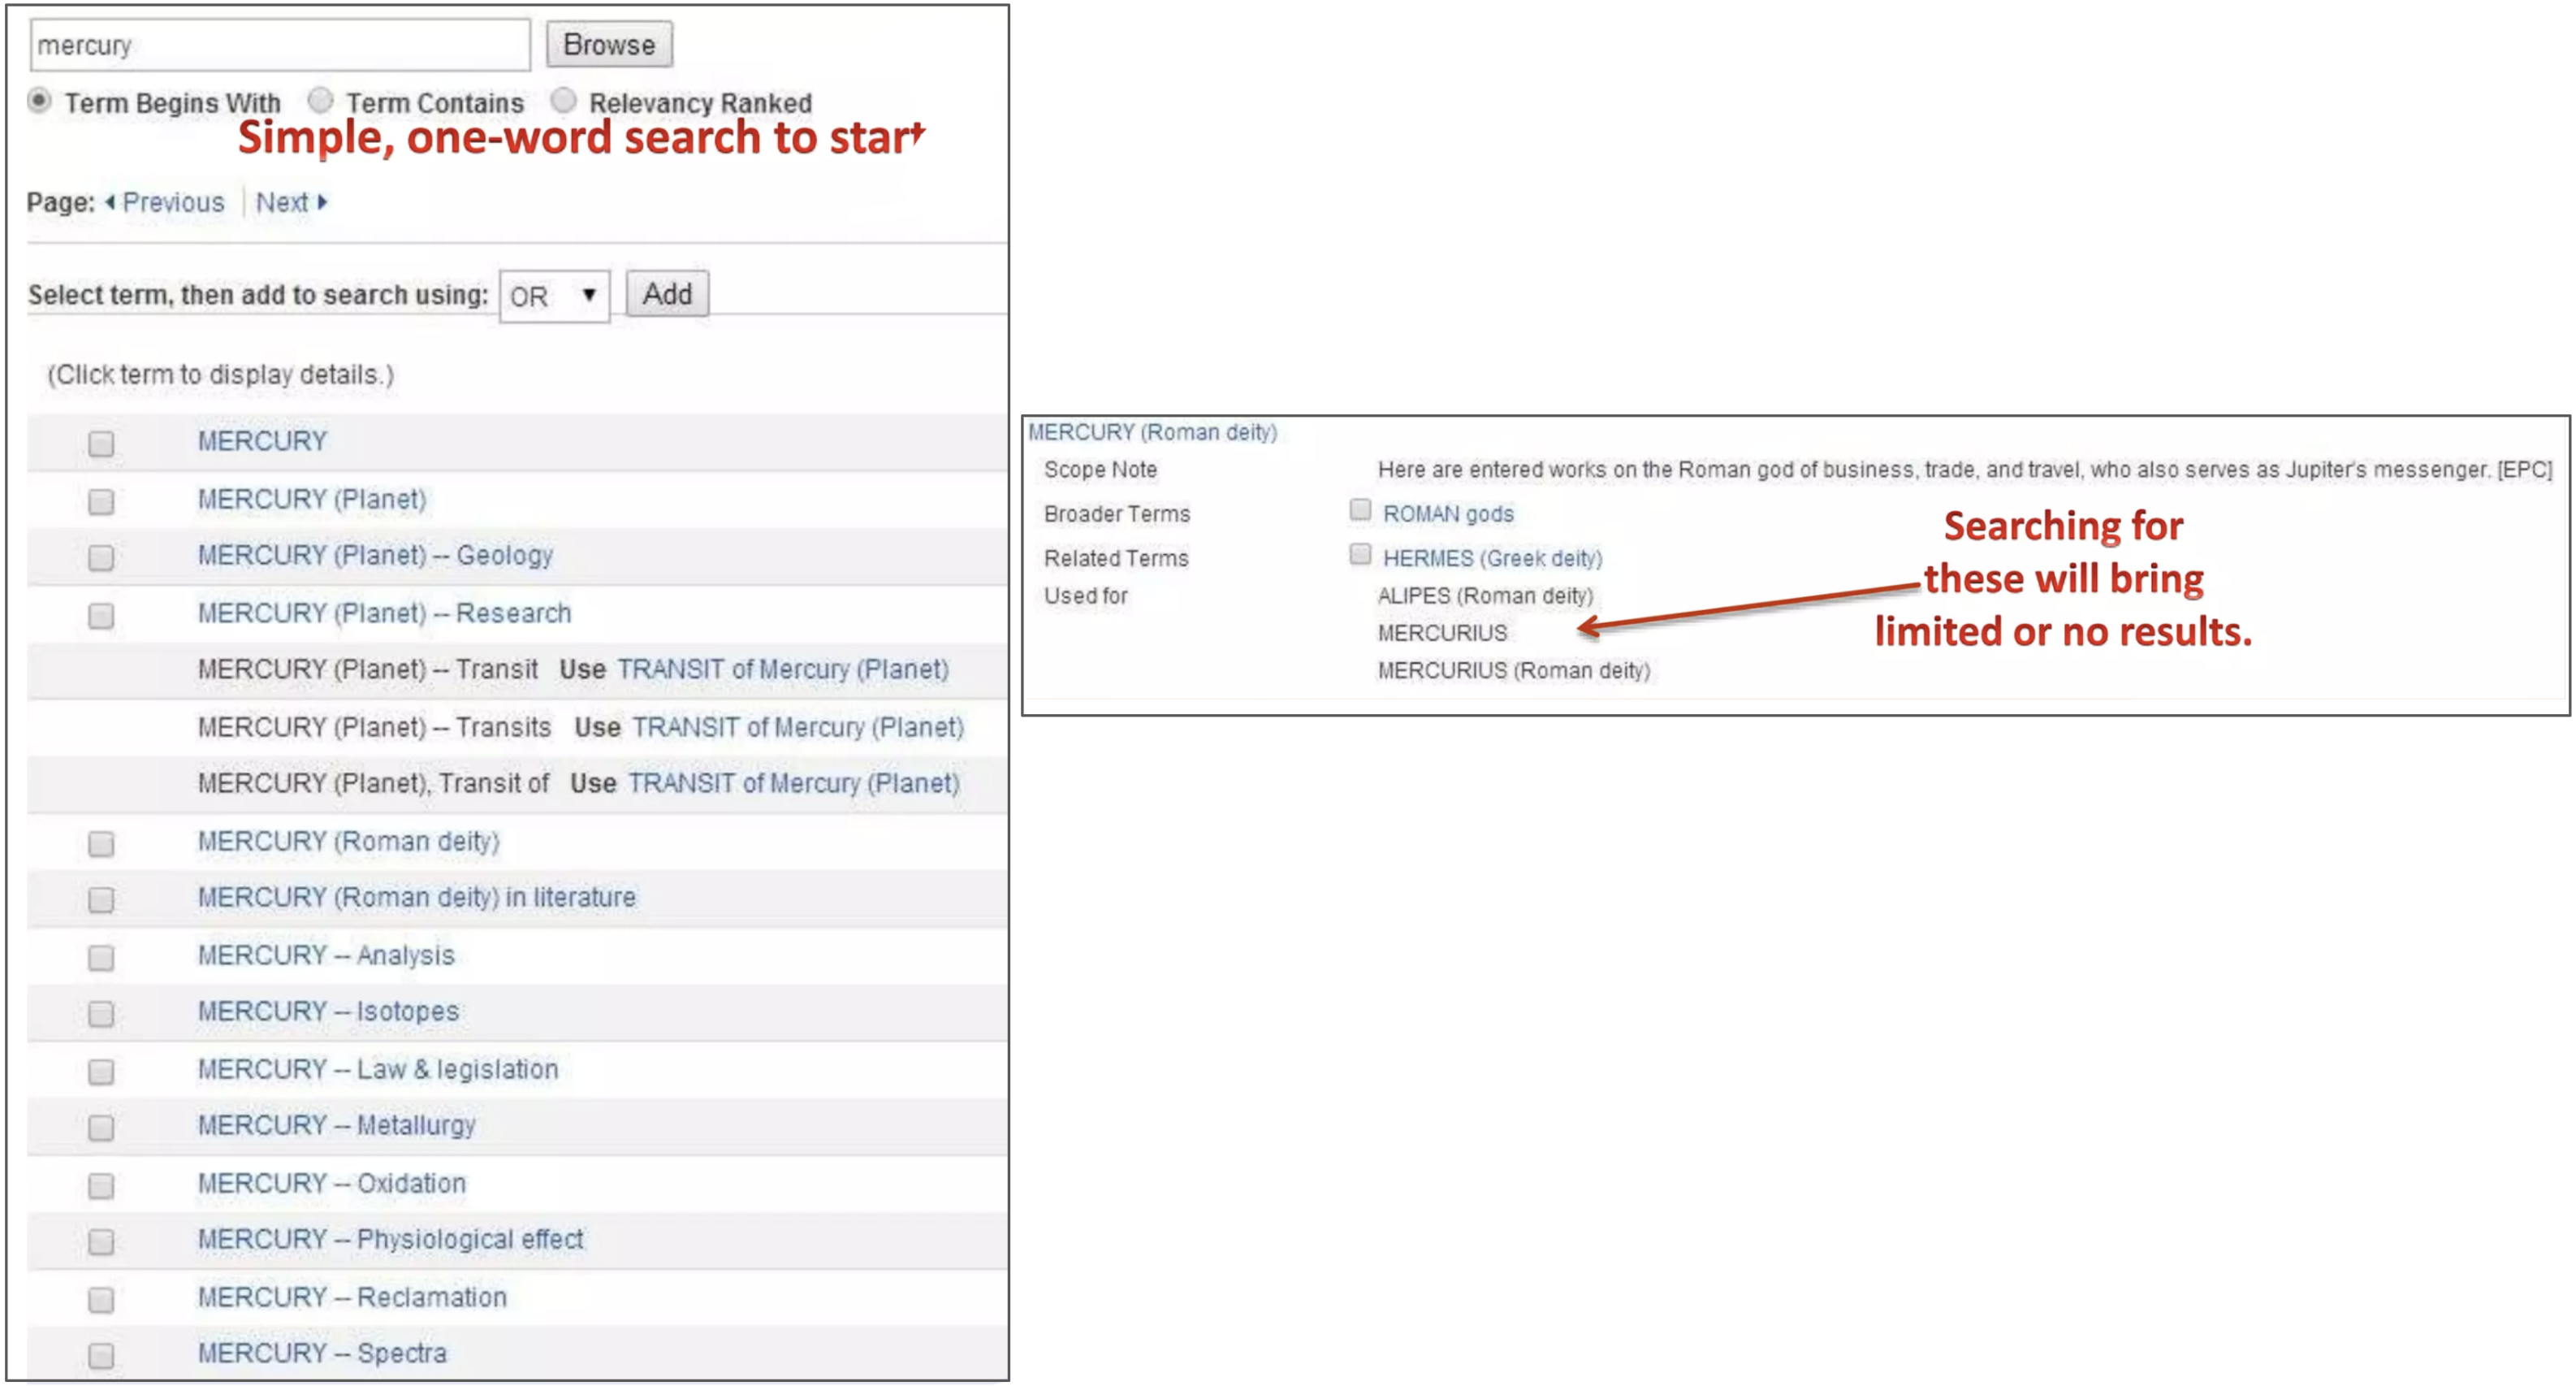Viewport: 2576px width, 1386px height.
Task: Go to Next page link
Action: pyautogui.click(x=283, y=202)
